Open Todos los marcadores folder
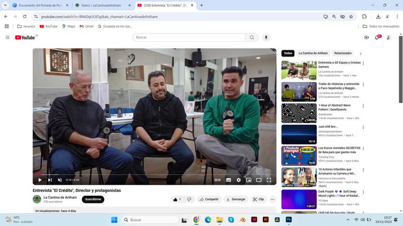 coord(381,26)
